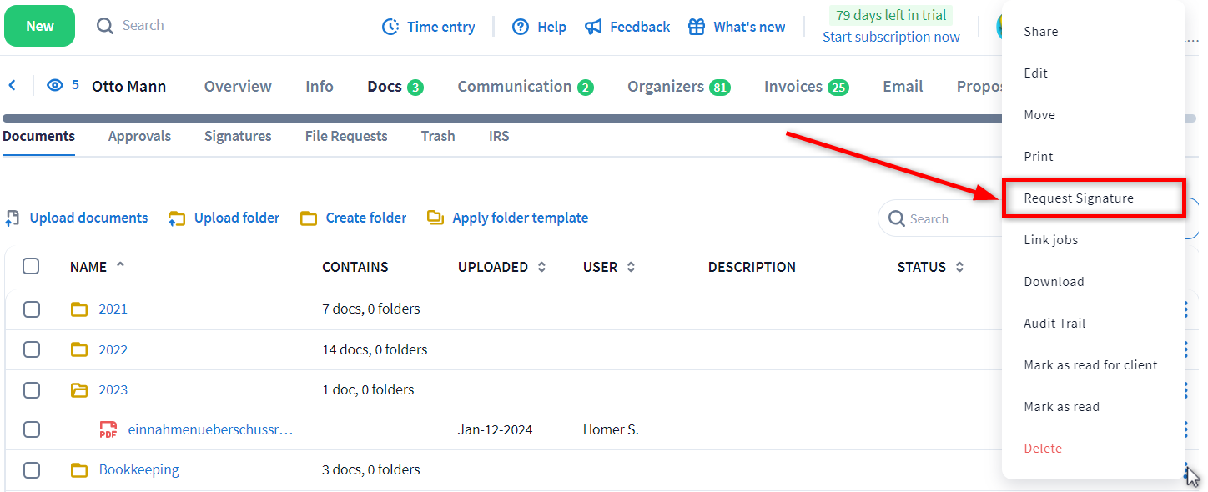
Task: Click the Upload documents icon
Action: [13, 218]
